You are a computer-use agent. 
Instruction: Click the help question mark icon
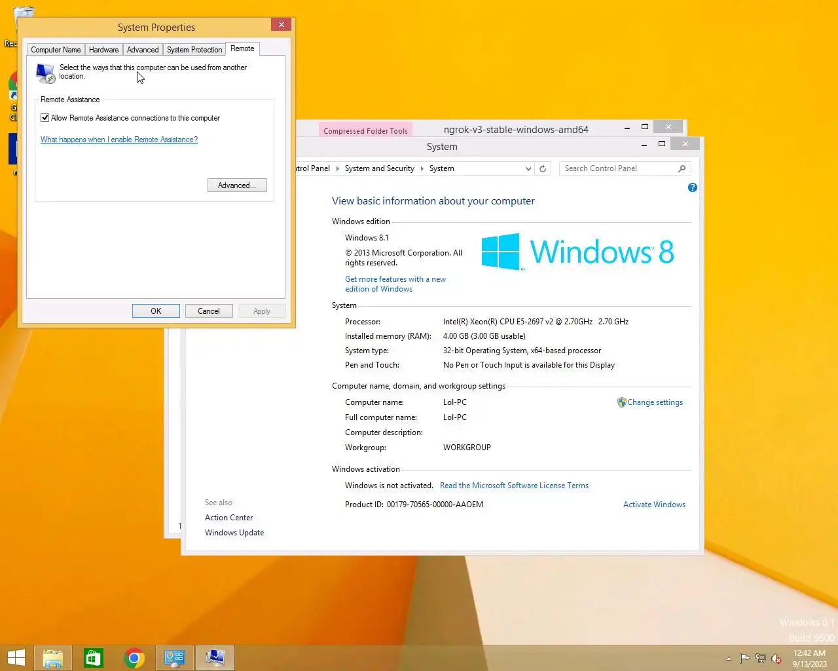pos(693,187)
